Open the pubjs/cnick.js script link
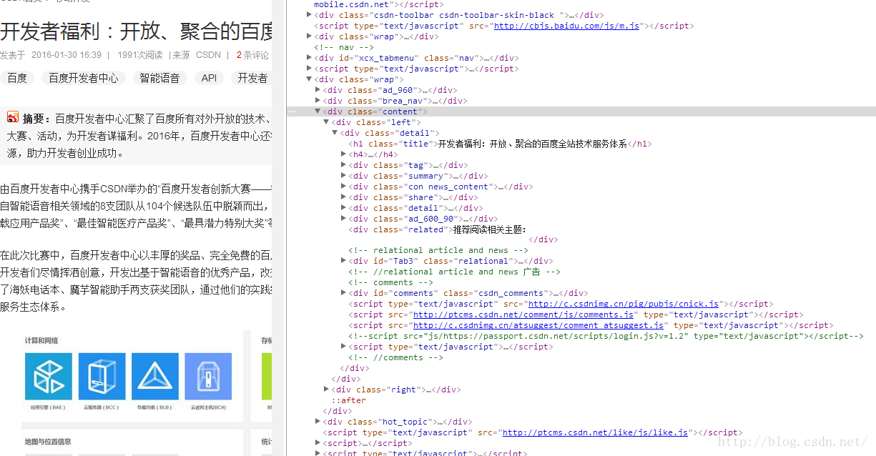Viewport: 876px width, 456px height. [x=624, y=304]
